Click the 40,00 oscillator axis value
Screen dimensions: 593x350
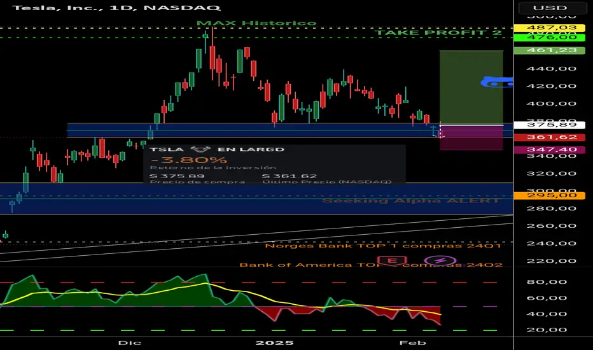[547, 314]
